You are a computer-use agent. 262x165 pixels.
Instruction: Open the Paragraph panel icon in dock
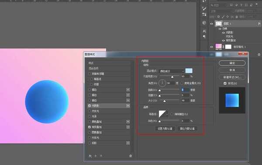[204, 36]
